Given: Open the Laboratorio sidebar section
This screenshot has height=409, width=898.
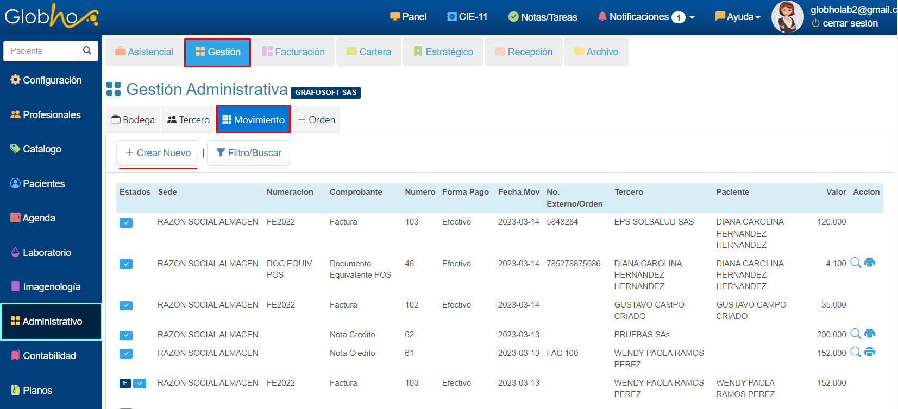Looking at the screenshot, I should pyautogui.click(x=47, y=253).
